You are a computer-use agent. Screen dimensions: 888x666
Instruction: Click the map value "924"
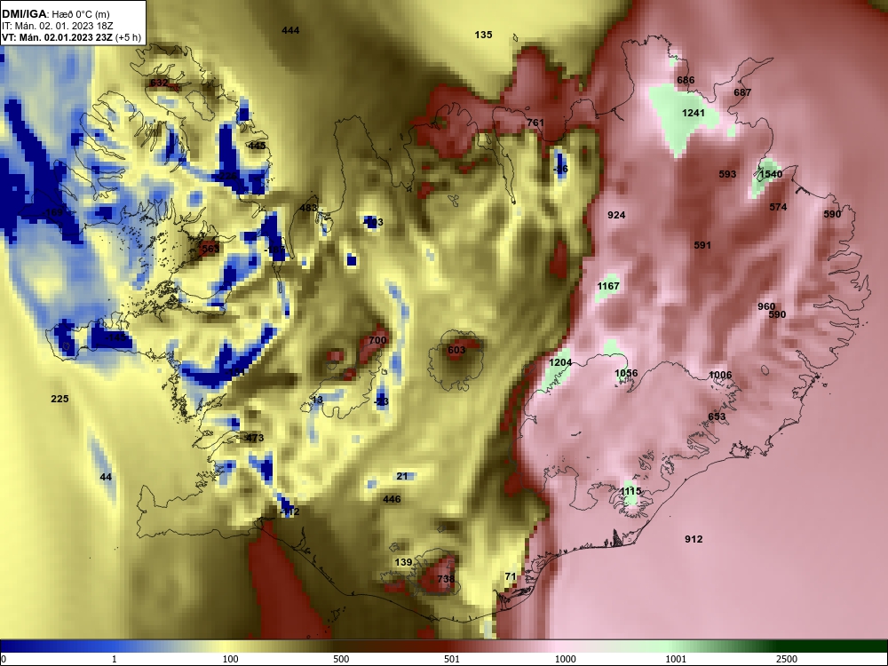(x=616, y=215)
